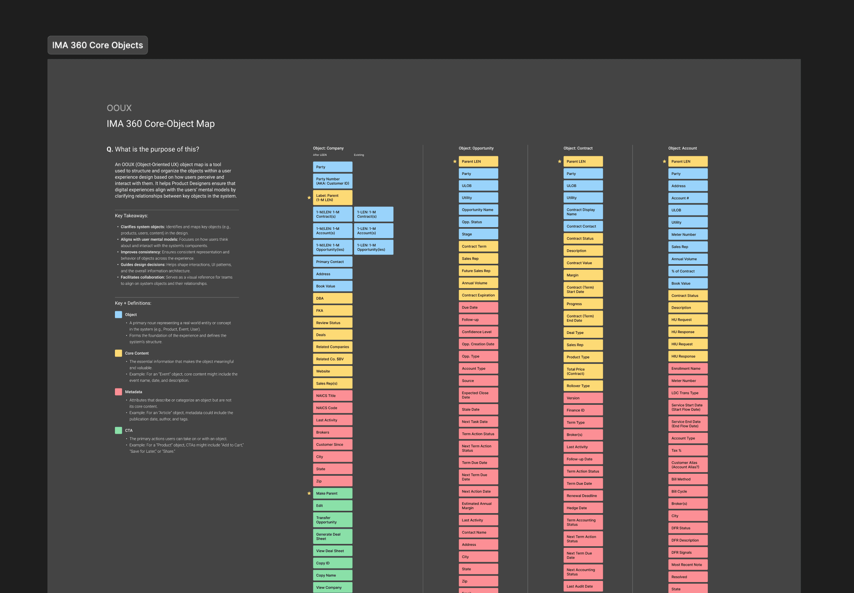This screenshot has width=854, height=593.
Task: Click the yellow Core Content legend swatch
Action: click(118, 353)
